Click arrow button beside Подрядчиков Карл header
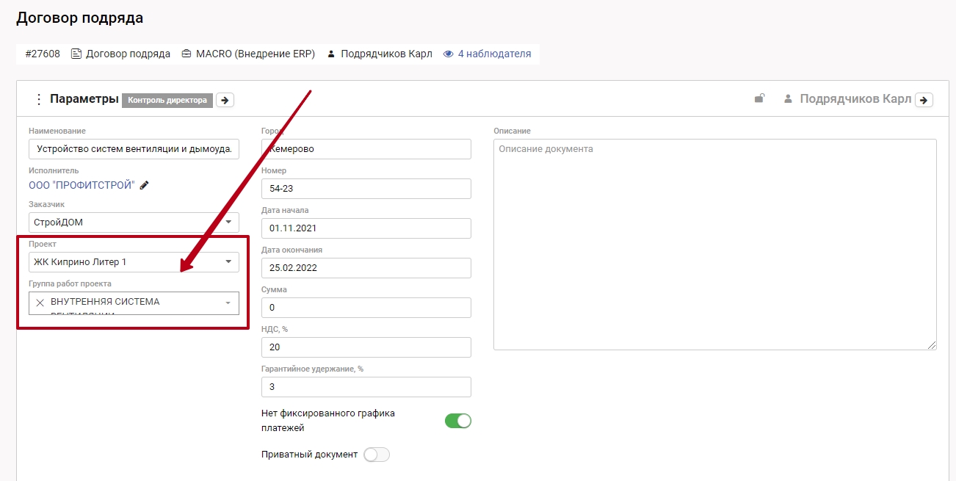 tap(924, 100)
